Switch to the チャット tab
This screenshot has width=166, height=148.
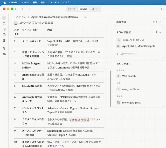[x=72, y=9]
